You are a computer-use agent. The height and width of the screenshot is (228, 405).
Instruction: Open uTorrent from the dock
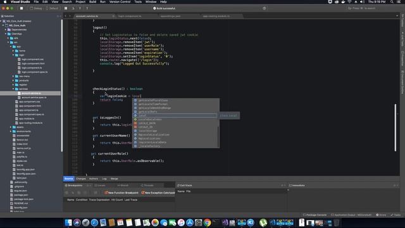[x=263, y=222]
